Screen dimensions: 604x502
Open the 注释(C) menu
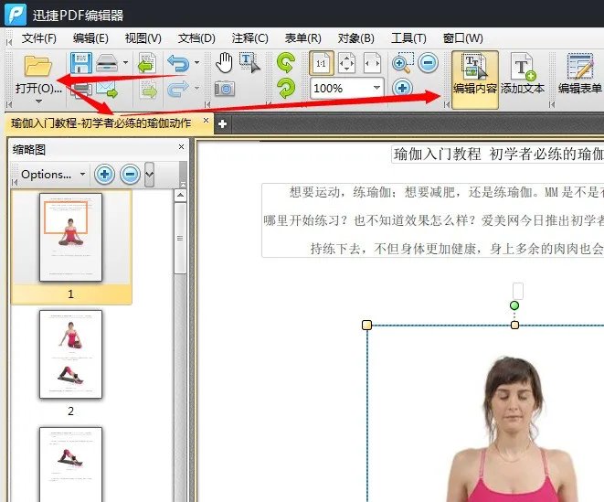pyautogui.click(x=249, y=38)
